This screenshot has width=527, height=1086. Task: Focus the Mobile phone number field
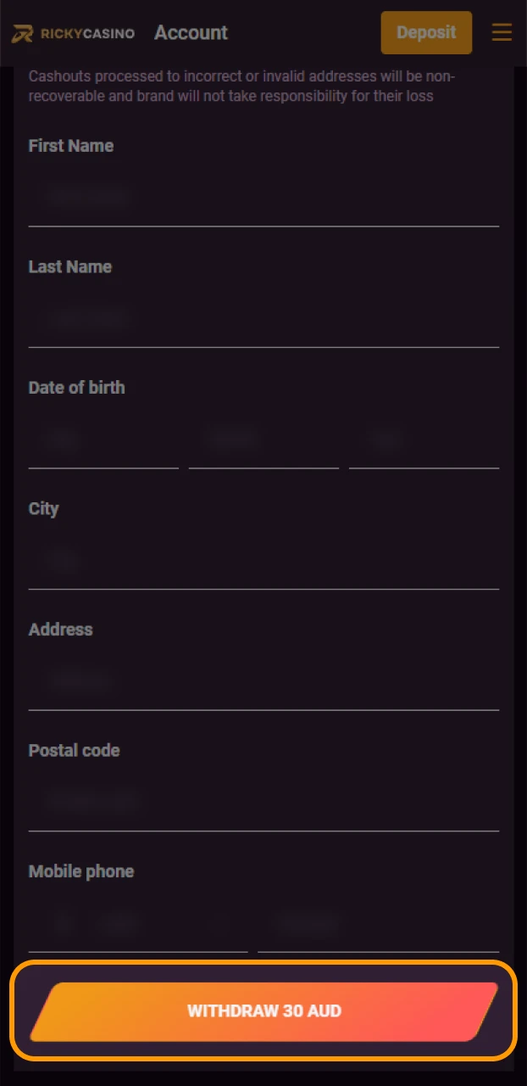pyautogui.click(x=377, y=925)
